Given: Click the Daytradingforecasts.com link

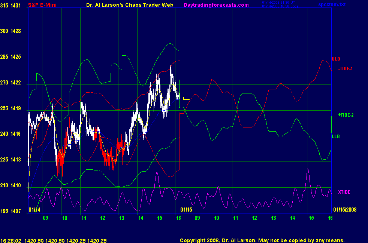Looking at the screenshot, I should [x=216, y=5].
